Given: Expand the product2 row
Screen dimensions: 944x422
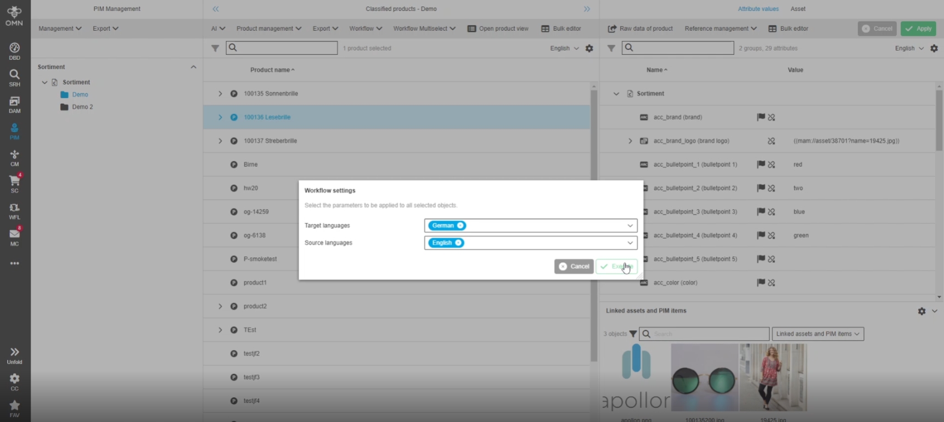Looking at the screenshot, I should (x=220, y=306).
